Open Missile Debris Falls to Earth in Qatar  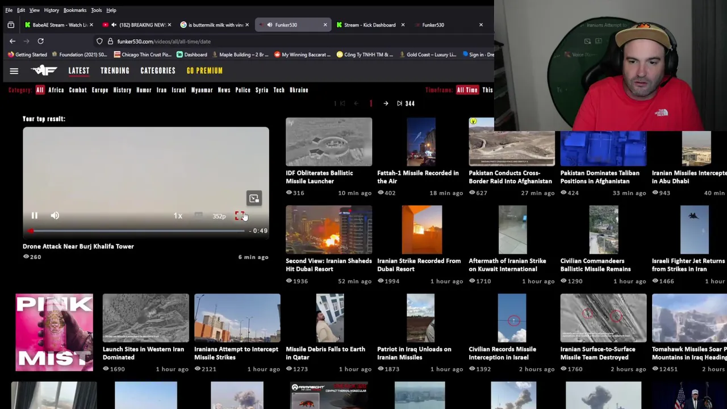point(330,318)
